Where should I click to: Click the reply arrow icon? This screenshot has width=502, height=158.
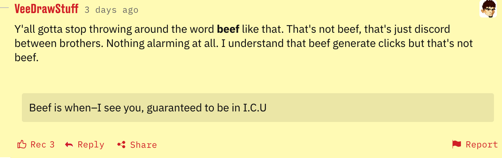pyautogui.click(x=69, y=145)
